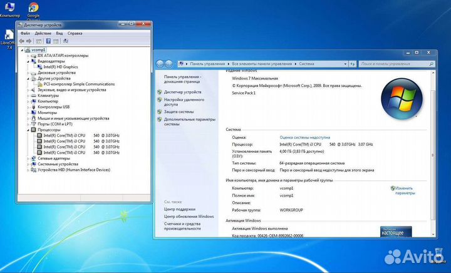Refresh the System control panel address bar

coord(353,64)
